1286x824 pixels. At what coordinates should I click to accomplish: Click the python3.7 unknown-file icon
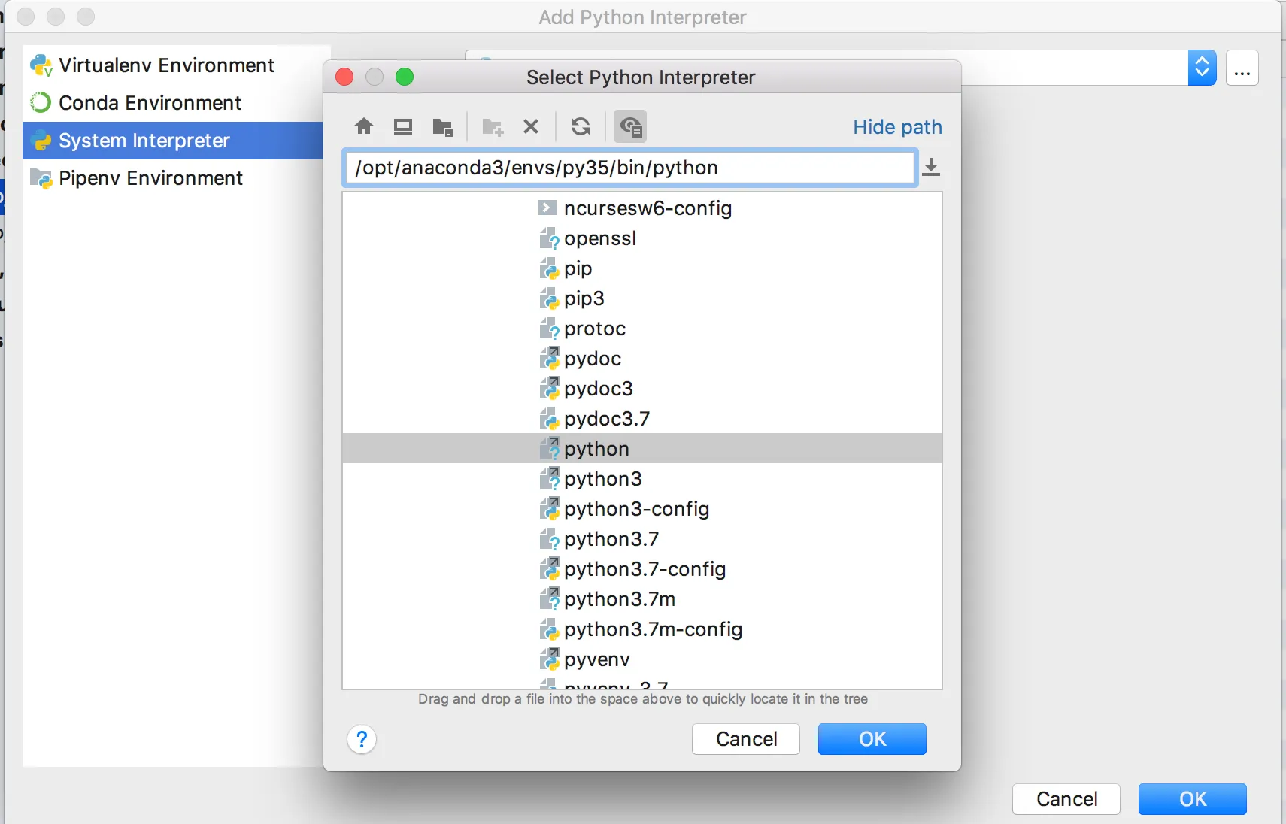pyautogui.click(x=549, y=539)
